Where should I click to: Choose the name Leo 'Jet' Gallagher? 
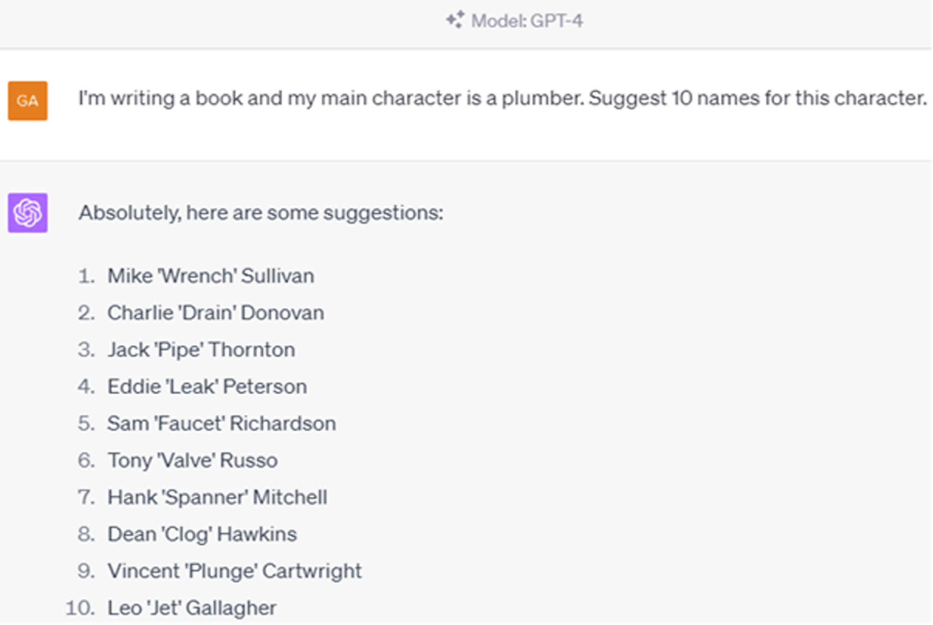click(x=192, y=608)
